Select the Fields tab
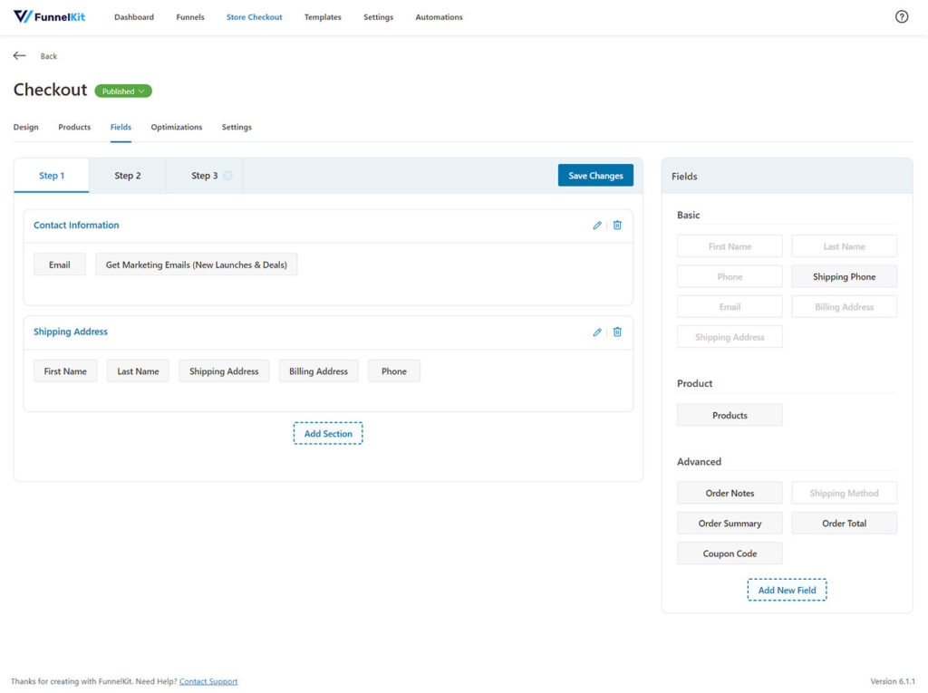Image resolution: width=928 pixels, height=693 pixels. pos(121,127)
